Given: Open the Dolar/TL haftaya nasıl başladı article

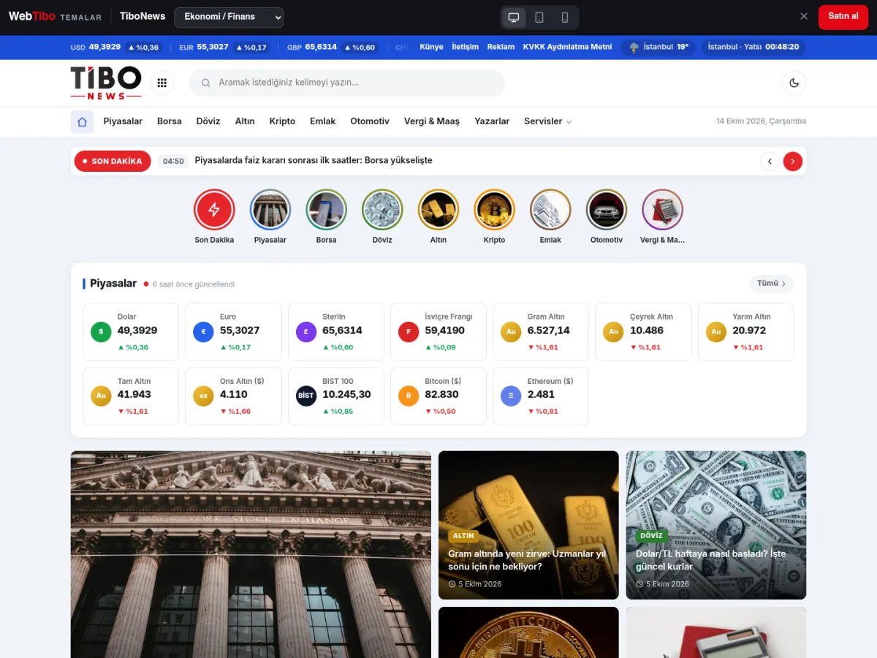Looking at the screenshot, I should coord(716,525).
